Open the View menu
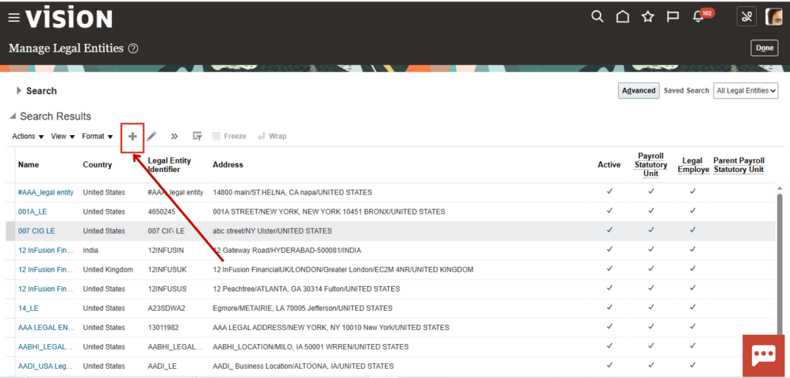790x378 pixels. point(63,137)
